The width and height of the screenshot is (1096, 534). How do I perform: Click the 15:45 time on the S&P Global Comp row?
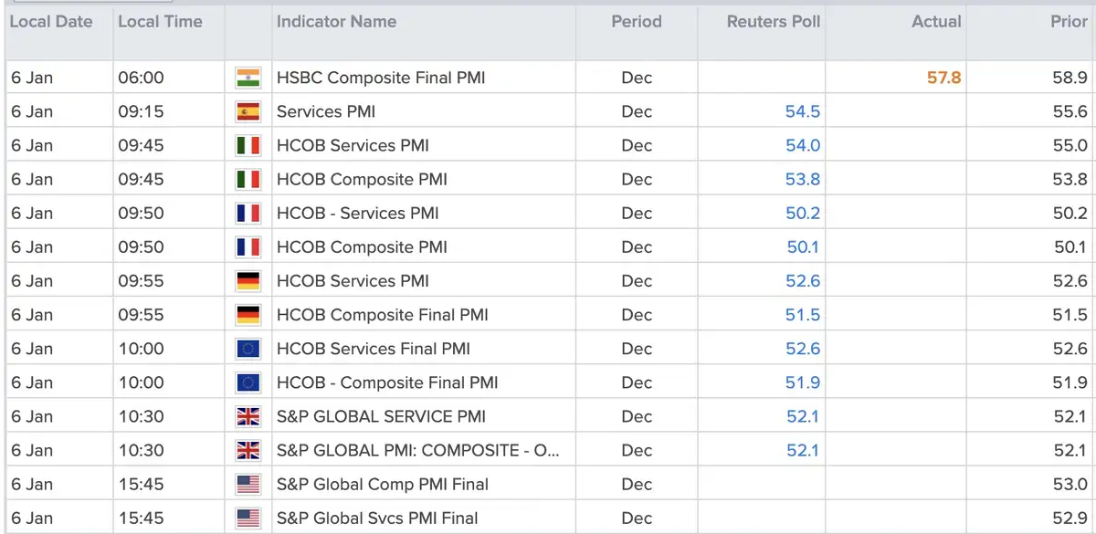[x=141, y=483]
